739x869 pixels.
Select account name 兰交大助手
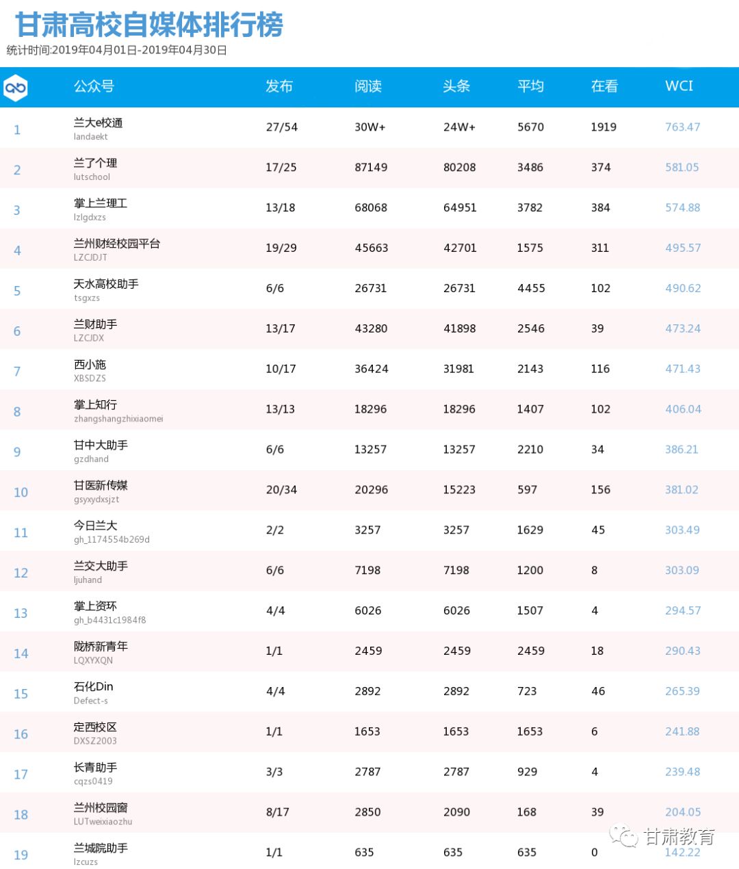pos(101,567)
